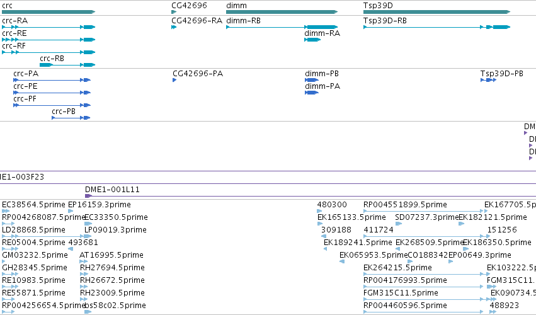Select EST RE55871.5prime
Screen dimensions: 536x315
click(33, 293)
